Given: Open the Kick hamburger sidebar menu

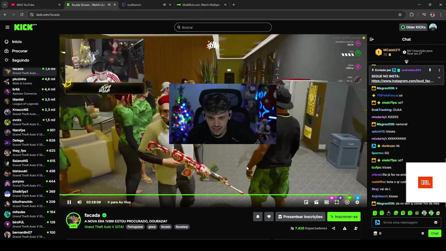Looking at the screenshot, I should [7, 27].
